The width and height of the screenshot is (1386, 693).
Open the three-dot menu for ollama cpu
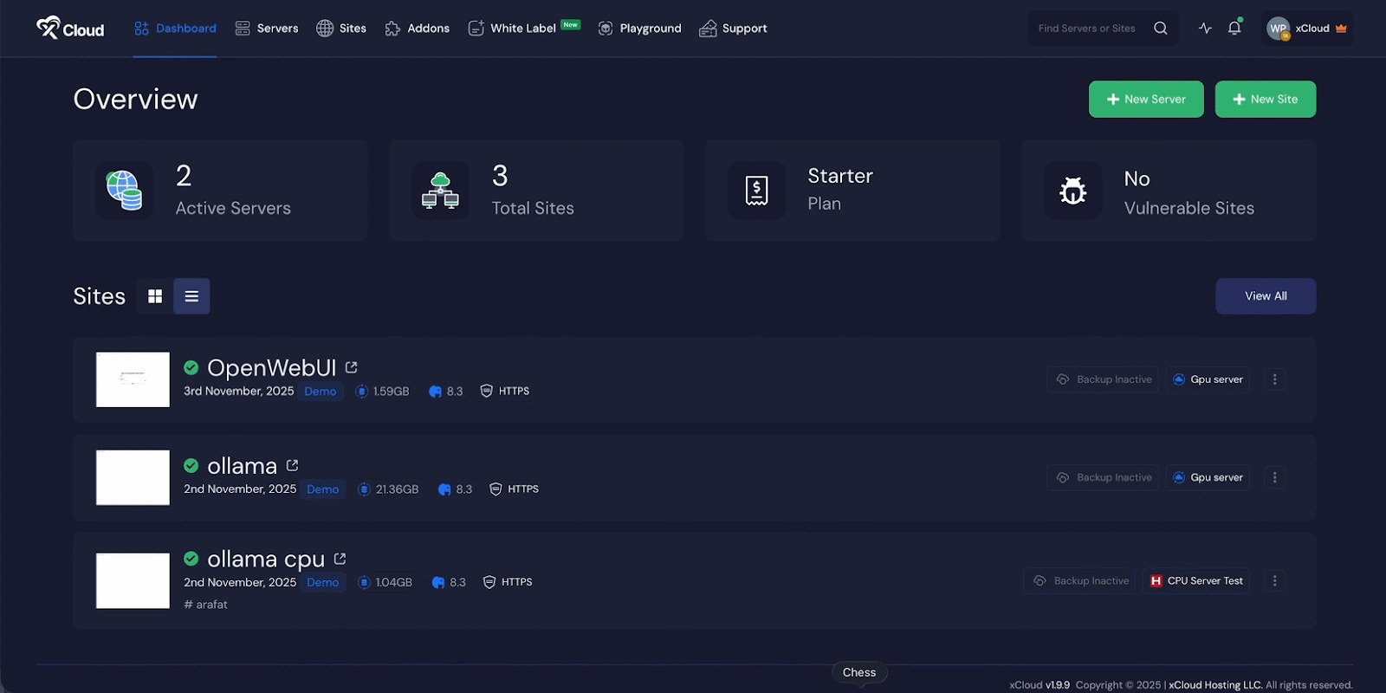click(1274, 580)
